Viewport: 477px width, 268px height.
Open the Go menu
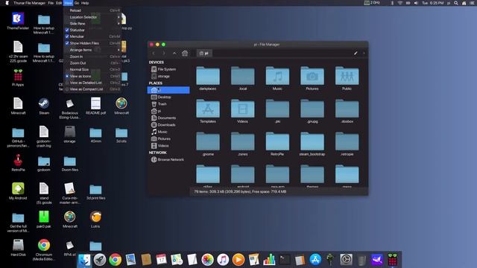coord(77,3)
